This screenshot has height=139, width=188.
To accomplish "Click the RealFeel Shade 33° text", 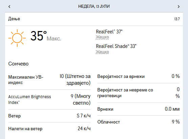I will (x=116, y=46).
